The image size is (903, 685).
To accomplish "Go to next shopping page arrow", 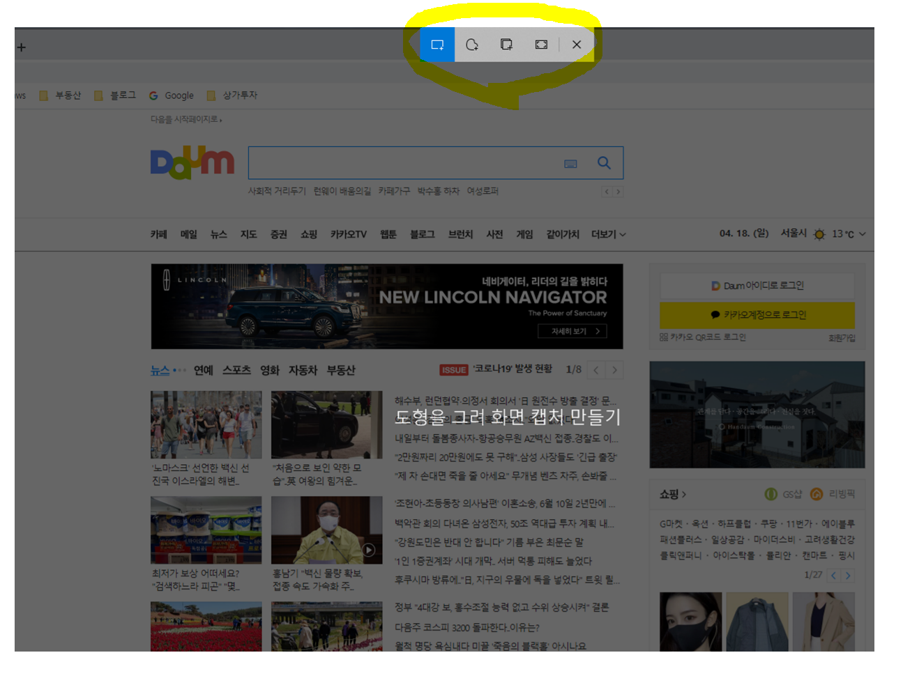I will point(848,576).
